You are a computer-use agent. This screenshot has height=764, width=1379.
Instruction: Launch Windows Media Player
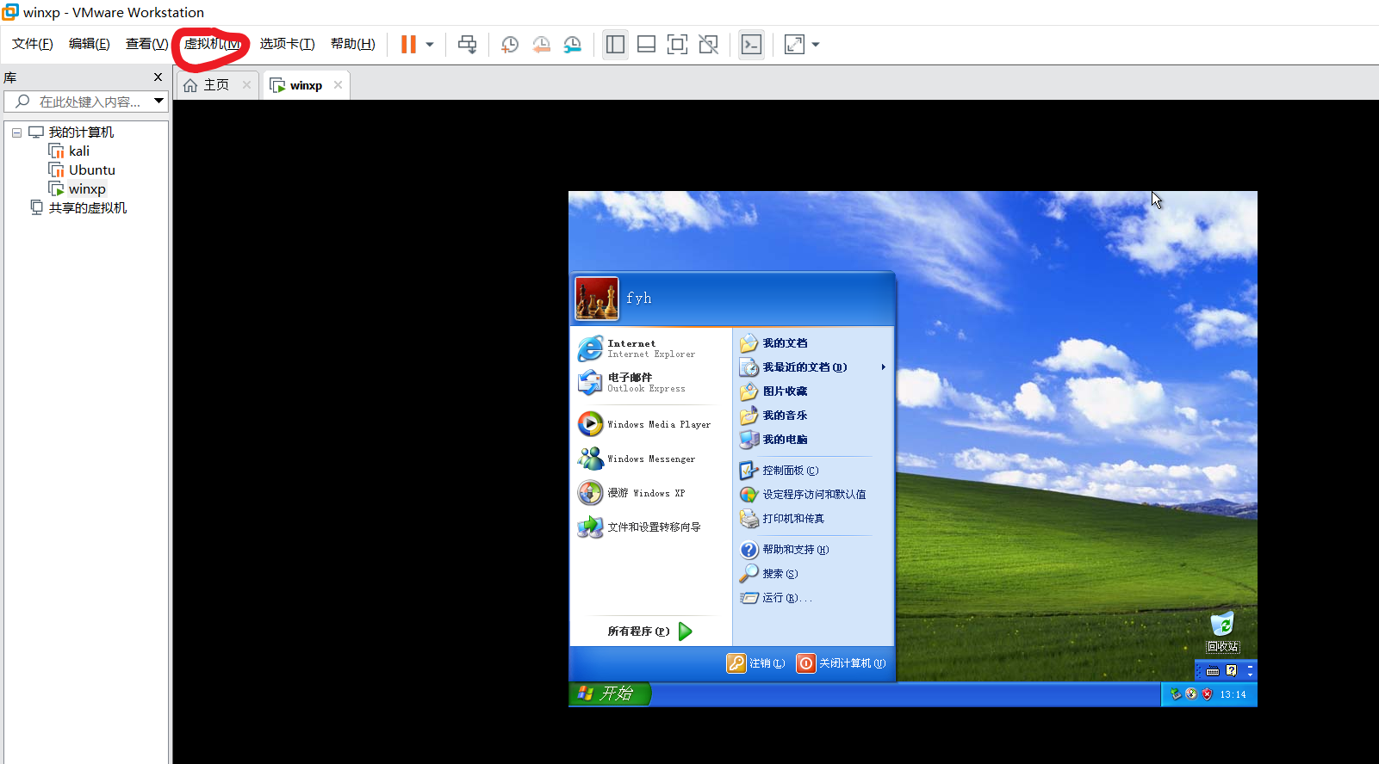[x=650, y=424]
